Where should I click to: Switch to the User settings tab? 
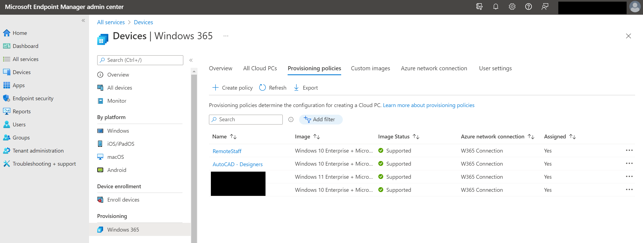(x=495, y=68)
